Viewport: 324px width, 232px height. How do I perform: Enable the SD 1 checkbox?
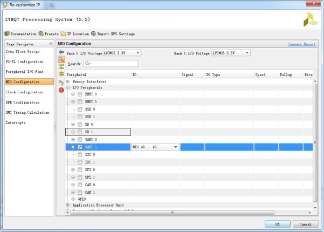(80, 132)
